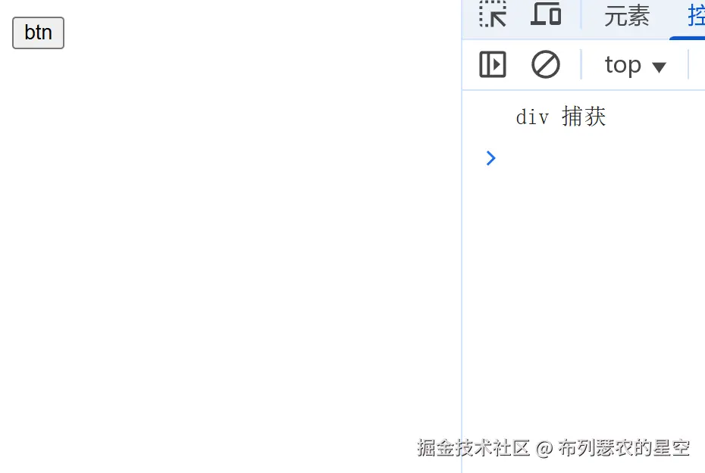Click the 掘金技术社区 watermark text
The height and width of the screenshot is (473, 705).
coord(474,448)
